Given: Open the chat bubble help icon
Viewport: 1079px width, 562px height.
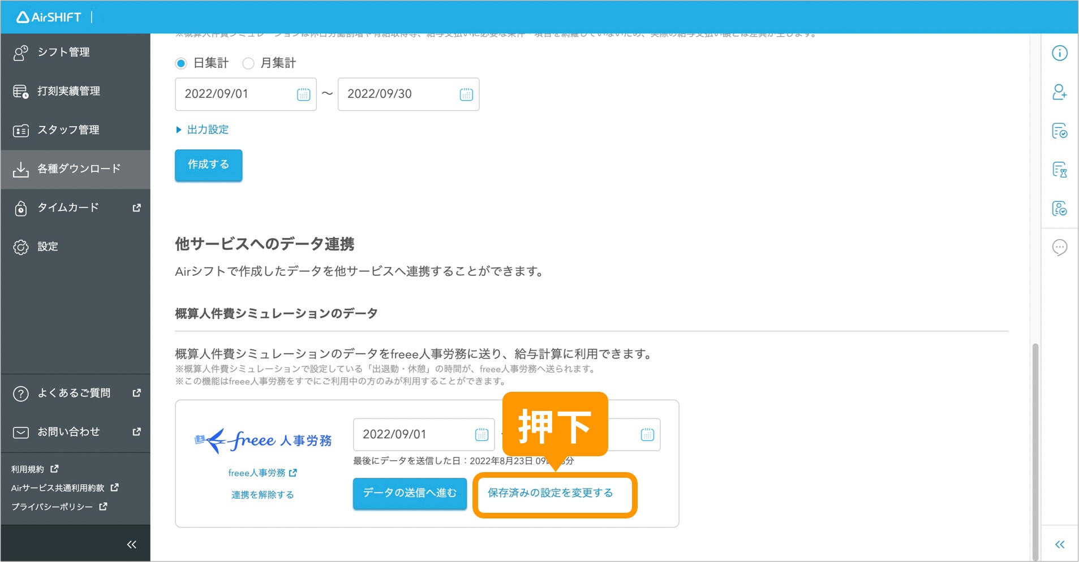Looking at the screenshot, I should point(1060,247).
